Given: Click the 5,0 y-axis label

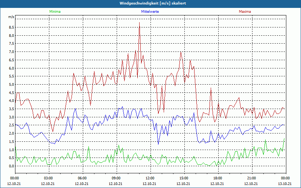Looking at the screenshot, I should 12,84.
